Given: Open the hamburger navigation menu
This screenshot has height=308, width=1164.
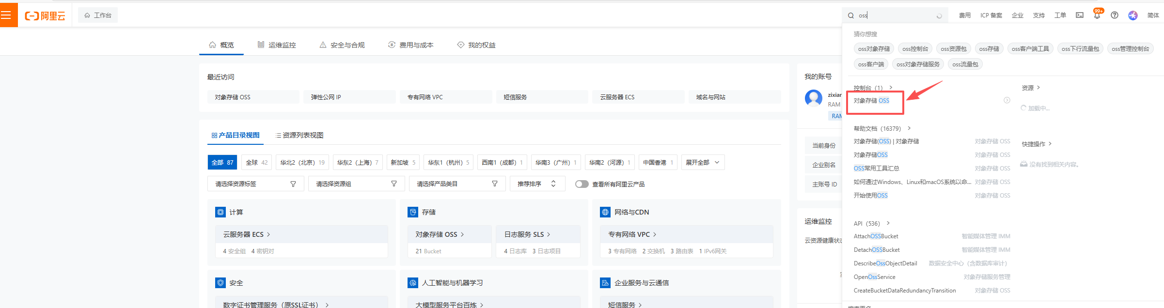Looking at the screenshot, I should [x=6, y=15].
